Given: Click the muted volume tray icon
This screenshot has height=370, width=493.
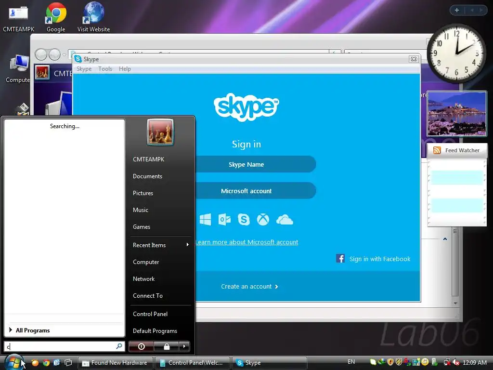Looking at the screenshot, I should [x=456, y=362].
